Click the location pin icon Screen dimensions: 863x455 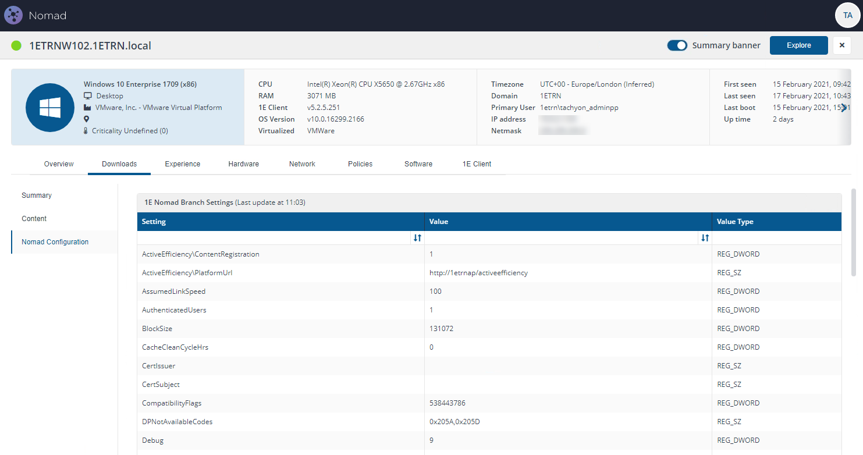[x=87, y=119]
